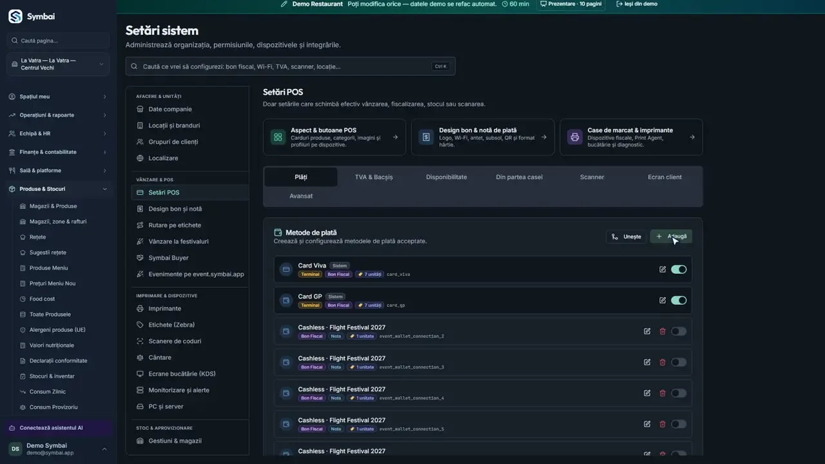Screen dimensions: 825x464
Task: Switch to the TVA & Bacșiș tab
Action: pos(374,177)
